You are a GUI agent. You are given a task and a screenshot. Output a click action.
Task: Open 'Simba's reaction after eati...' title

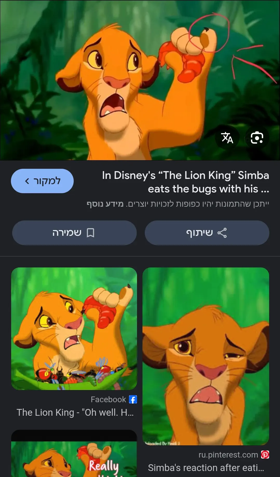[206, 468]
